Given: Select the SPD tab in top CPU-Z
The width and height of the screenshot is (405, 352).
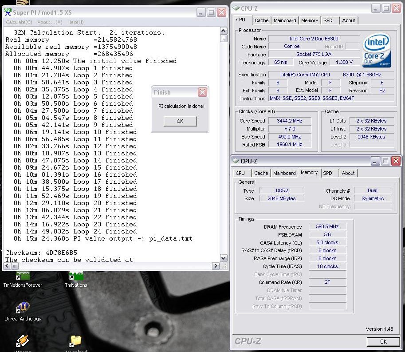Looking at the screenshot, I should pos(328,20).
